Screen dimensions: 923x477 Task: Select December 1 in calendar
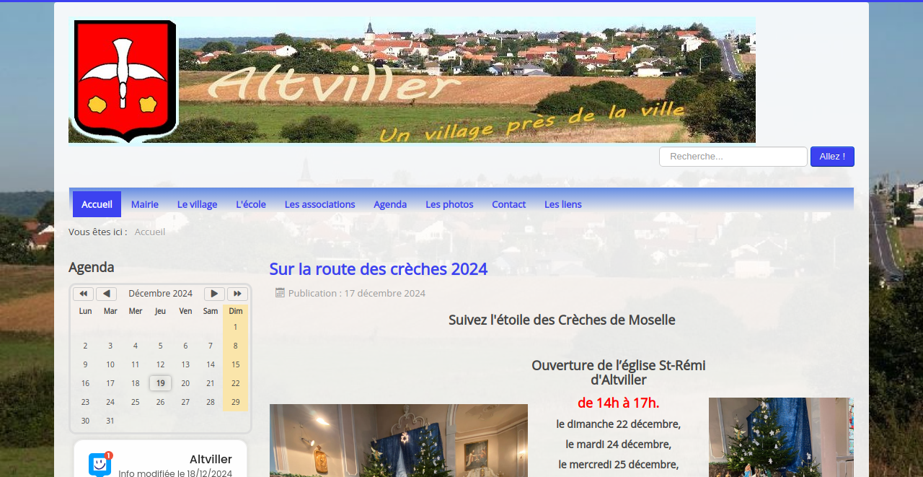[x=235, y=327]
